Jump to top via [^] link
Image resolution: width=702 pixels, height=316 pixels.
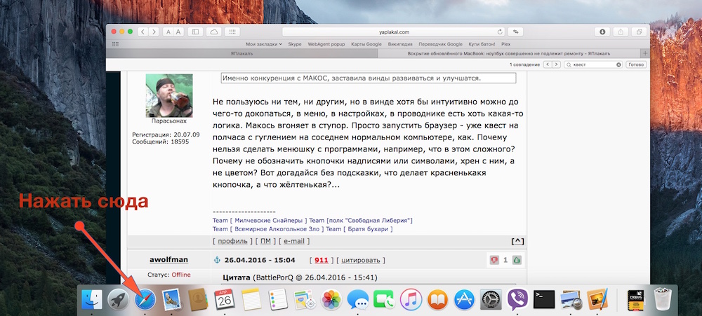[x=517, y=241]
